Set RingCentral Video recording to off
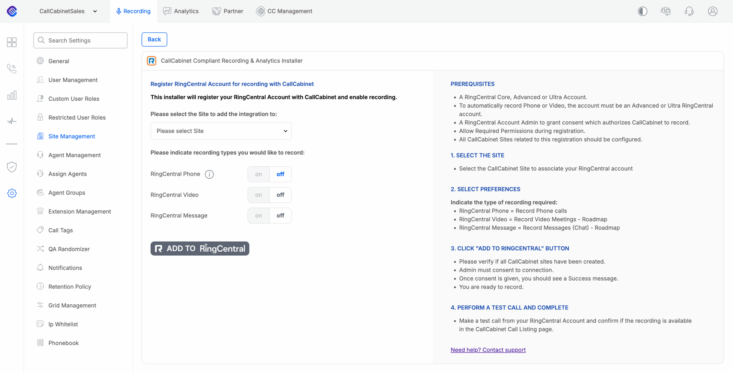 click(x=280, y=195)
